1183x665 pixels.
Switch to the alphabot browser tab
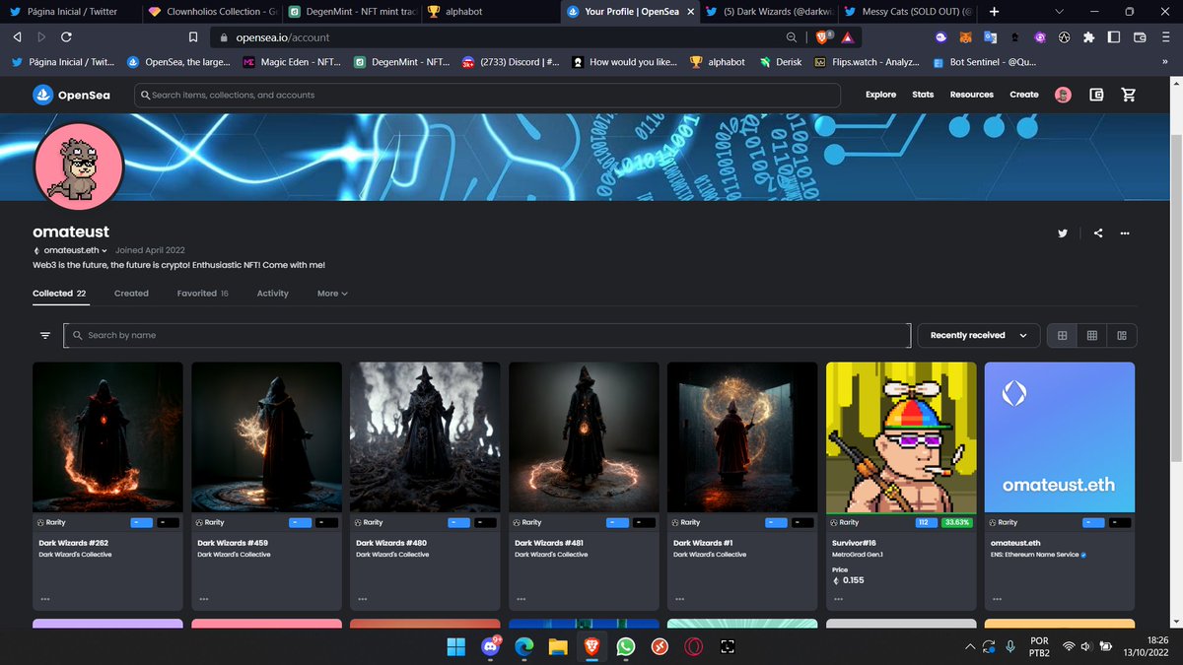(490, 12)
